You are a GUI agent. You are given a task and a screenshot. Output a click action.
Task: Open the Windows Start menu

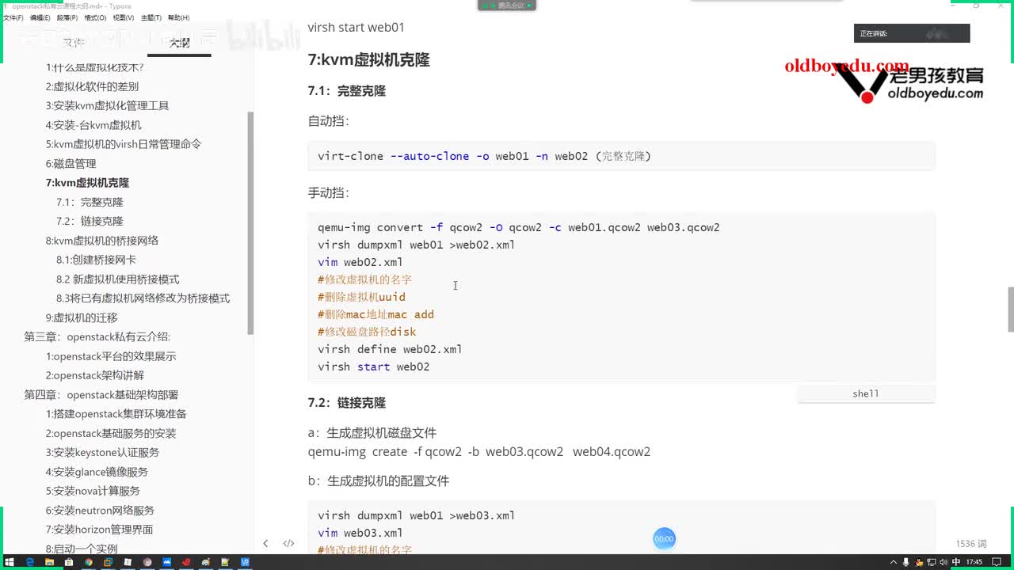(10, 562)
